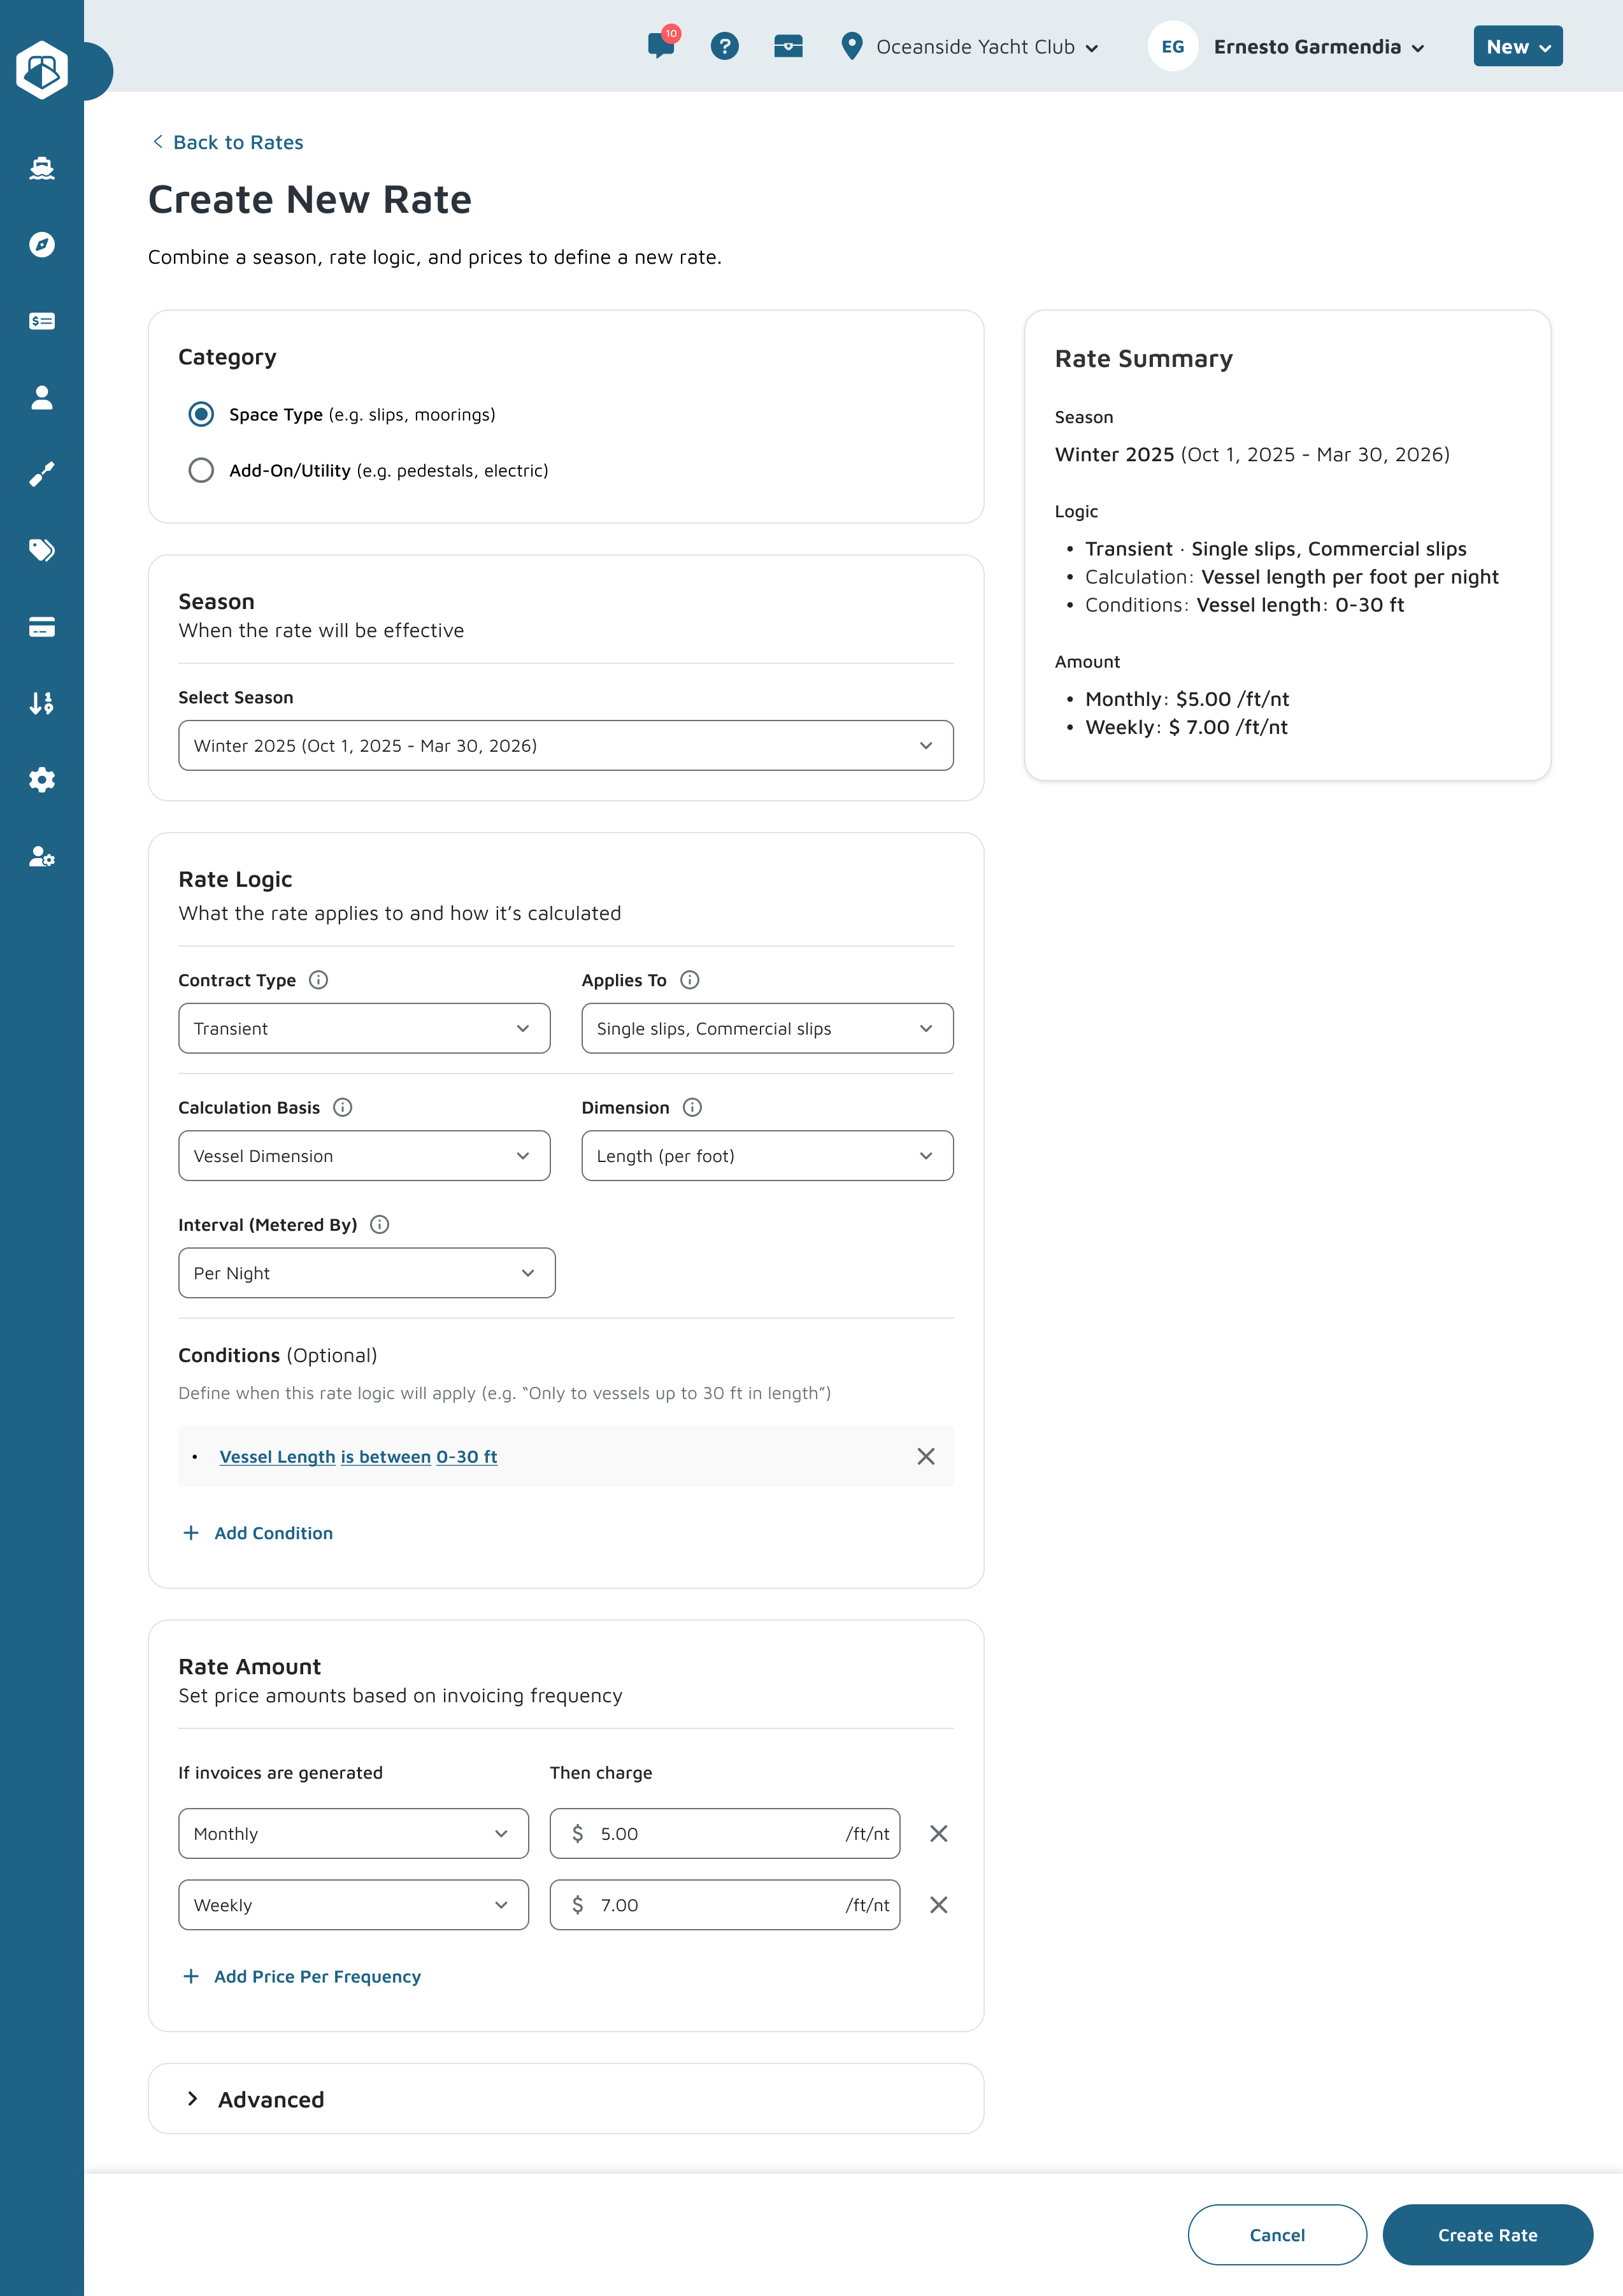The height and width of the screenshot is (2296, 1623).
Task: Open the user settings sidebar icon
Action: point(42,856)
